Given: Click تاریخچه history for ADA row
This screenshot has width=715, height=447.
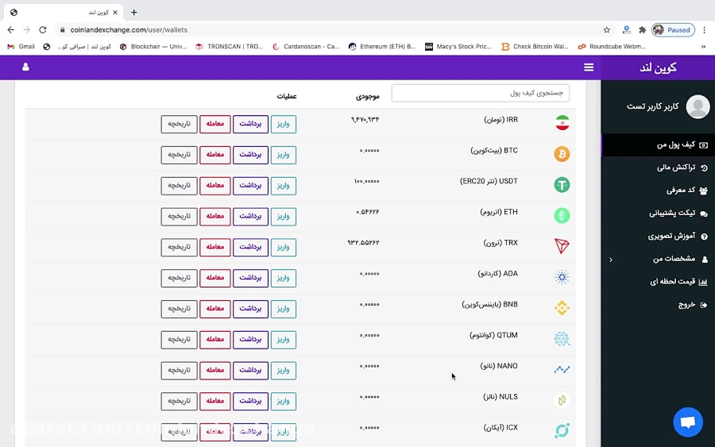Looking at the screenshot, I should 179,278.
